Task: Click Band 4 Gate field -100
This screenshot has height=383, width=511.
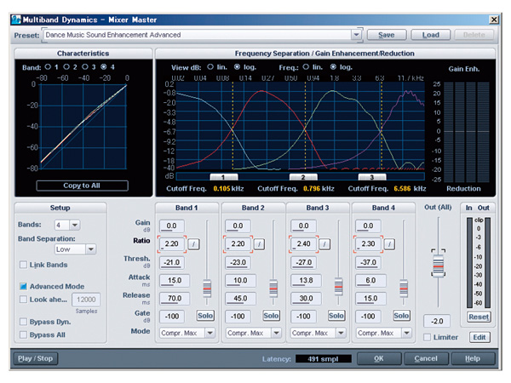Action: (368, 317)
